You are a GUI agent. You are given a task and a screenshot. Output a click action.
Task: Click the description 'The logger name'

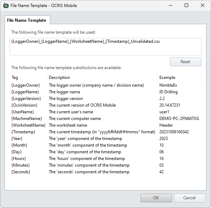tap(65, 92)
